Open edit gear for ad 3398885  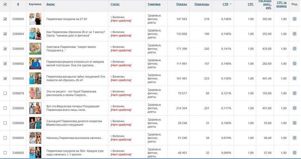pyautogui.click(x=294, y=152)
